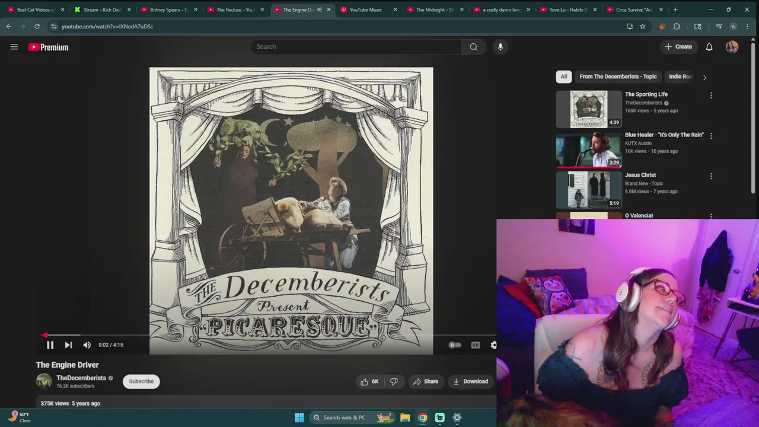Image resolution: width=759 pixels, height=427 pixels.
Task: Reload the current page
Action: [37, 26]
